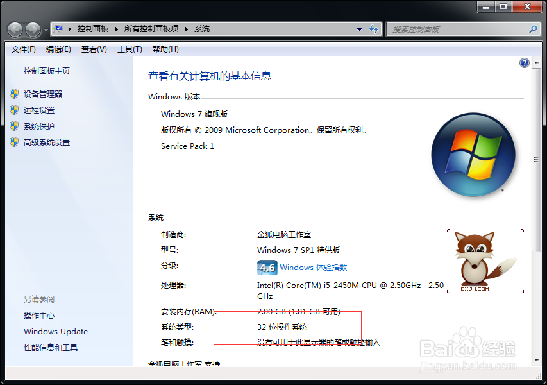Click the Forward navigation arrow
The width and height of the screenshot is (547, 385).
pos(33,30)
